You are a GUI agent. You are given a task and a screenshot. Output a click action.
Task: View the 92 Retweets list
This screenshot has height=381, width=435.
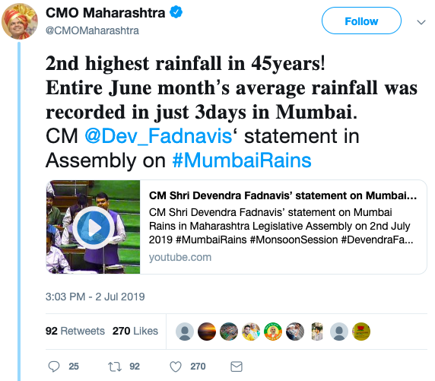pos(75,331)
